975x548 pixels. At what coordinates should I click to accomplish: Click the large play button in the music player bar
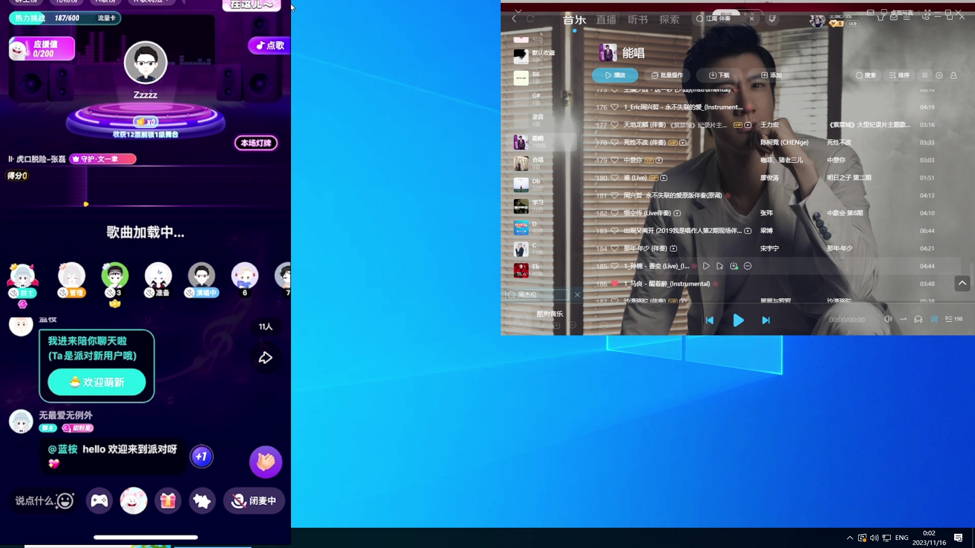click(738, 320)
